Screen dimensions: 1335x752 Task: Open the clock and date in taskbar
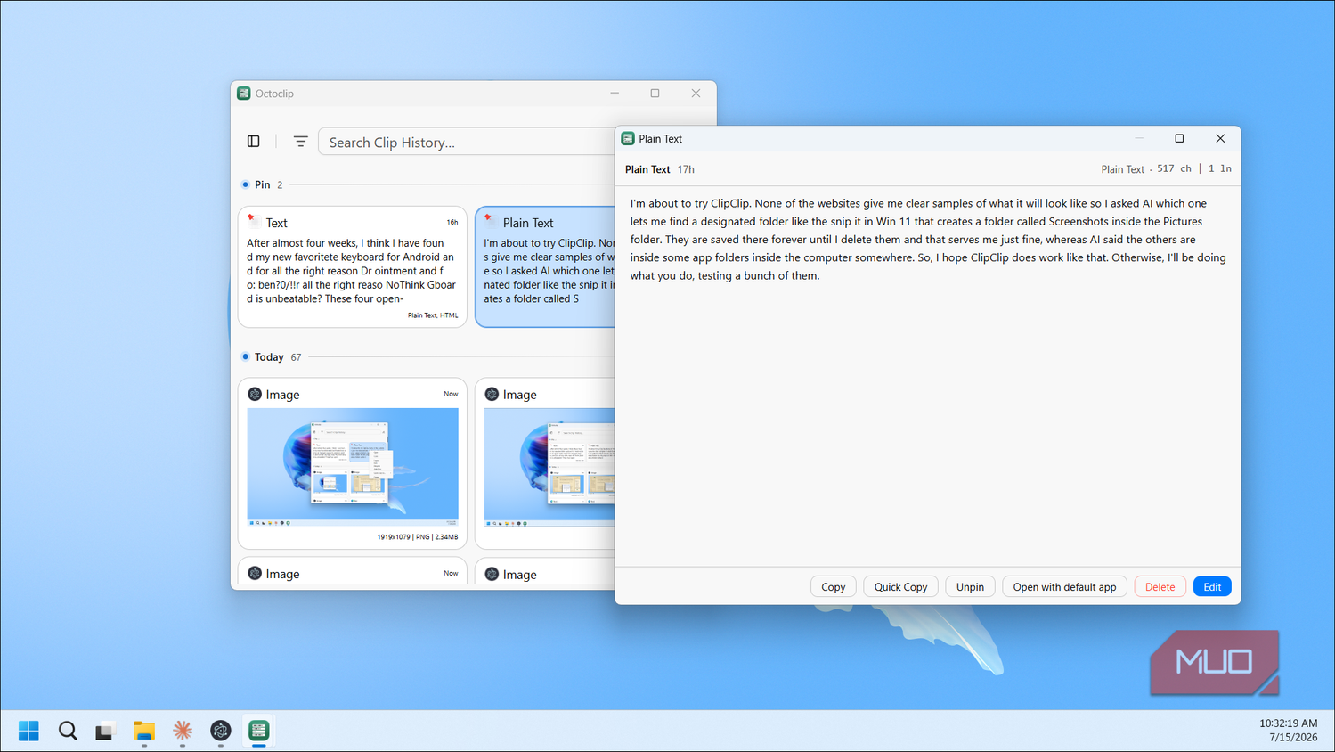[1288, 731]
